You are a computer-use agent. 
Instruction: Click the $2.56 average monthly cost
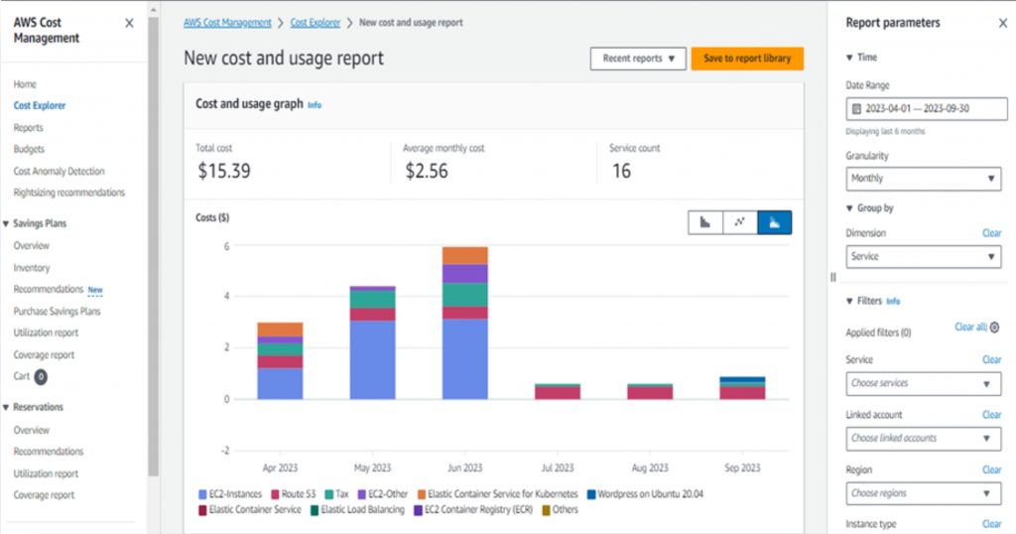[x=427, y=171]
